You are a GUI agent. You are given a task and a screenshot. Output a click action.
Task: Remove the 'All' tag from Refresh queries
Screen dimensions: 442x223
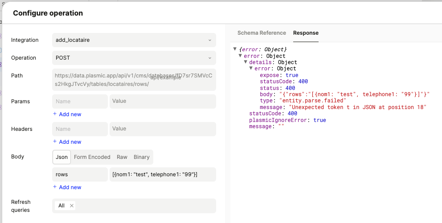(71, 206)
